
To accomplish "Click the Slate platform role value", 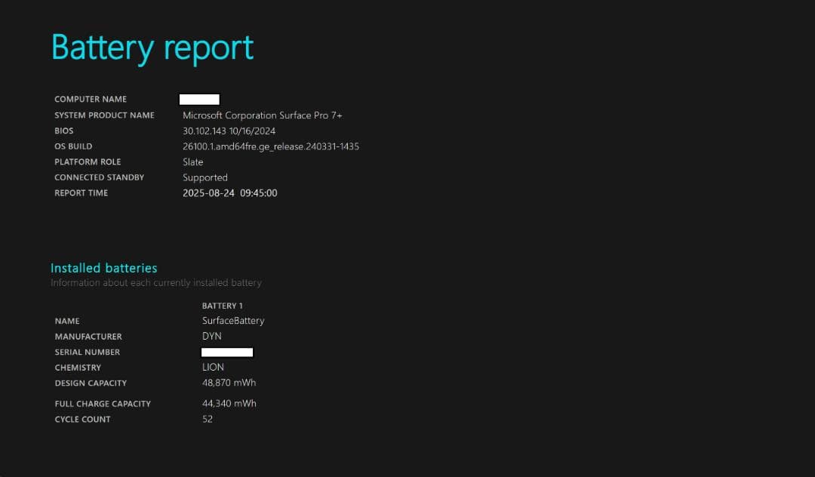I will (192, 162).
